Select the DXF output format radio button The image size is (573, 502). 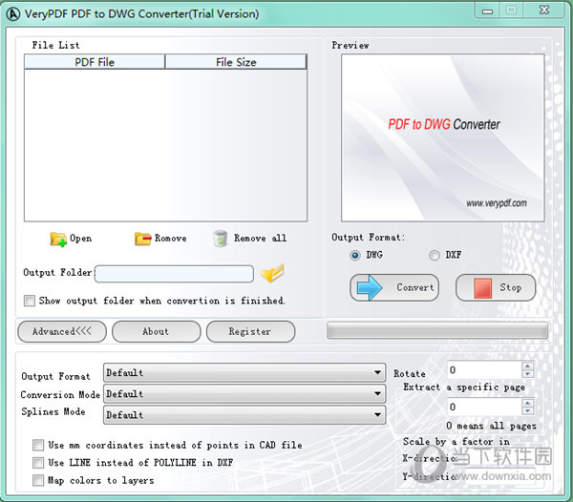coord(435,255)
